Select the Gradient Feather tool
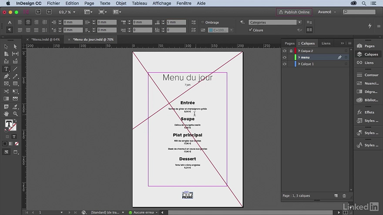This screenshot has height=215, width=383. tap(15, 99)
